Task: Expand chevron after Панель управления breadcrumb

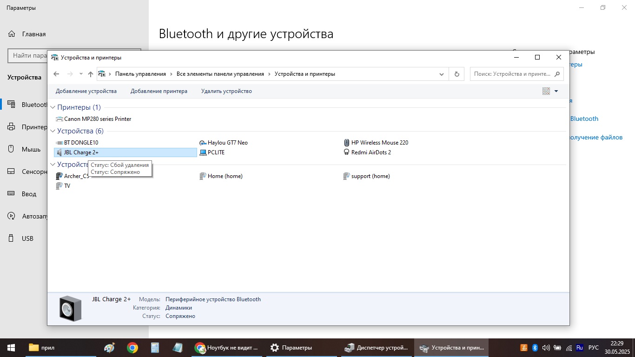Action: [171, 74]
